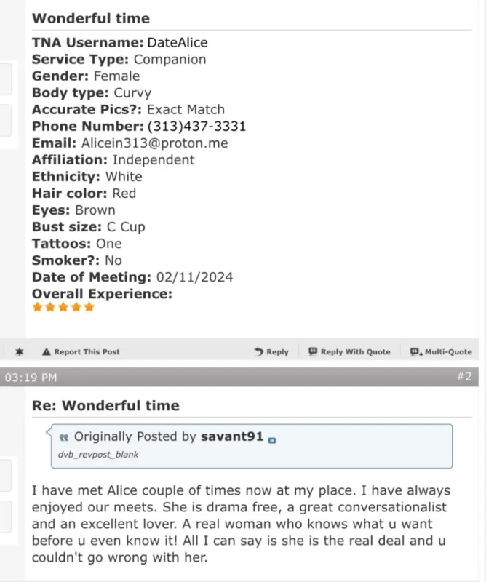The height and width of the screenshot is (582, 486).
Task: Click the warning triangle report icon
Action: [47, 352]
